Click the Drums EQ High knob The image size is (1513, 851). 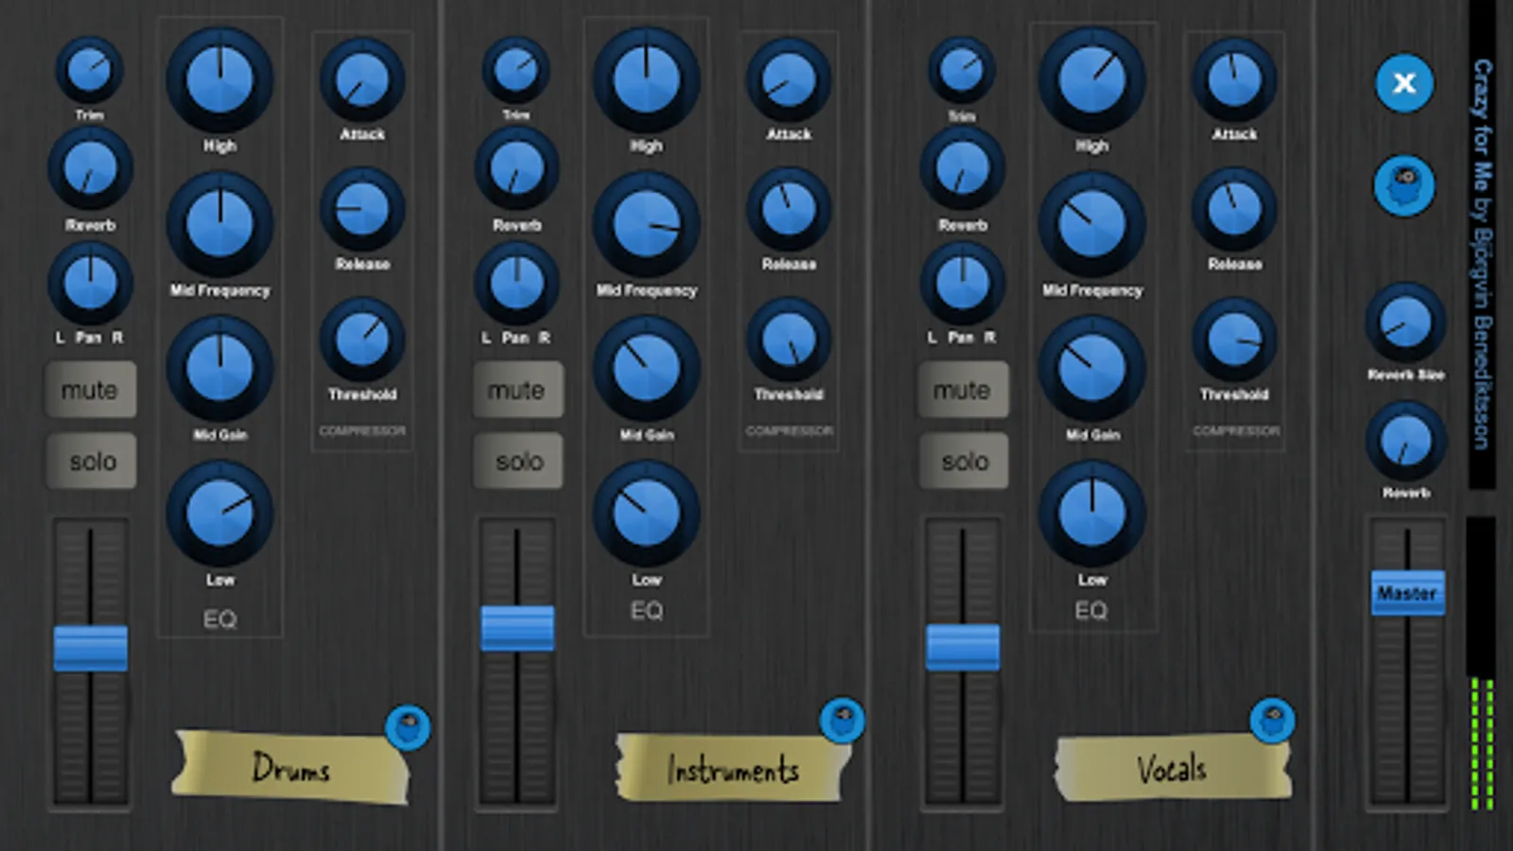219,80
